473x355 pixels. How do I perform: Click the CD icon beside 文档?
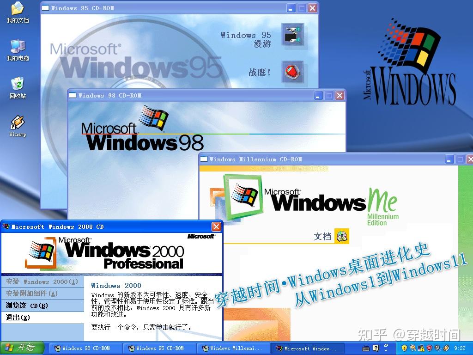click(342, 236)
